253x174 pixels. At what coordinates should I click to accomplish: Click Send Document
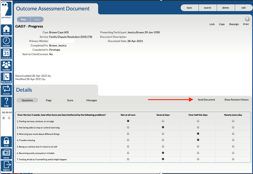(x=206, y=100)
